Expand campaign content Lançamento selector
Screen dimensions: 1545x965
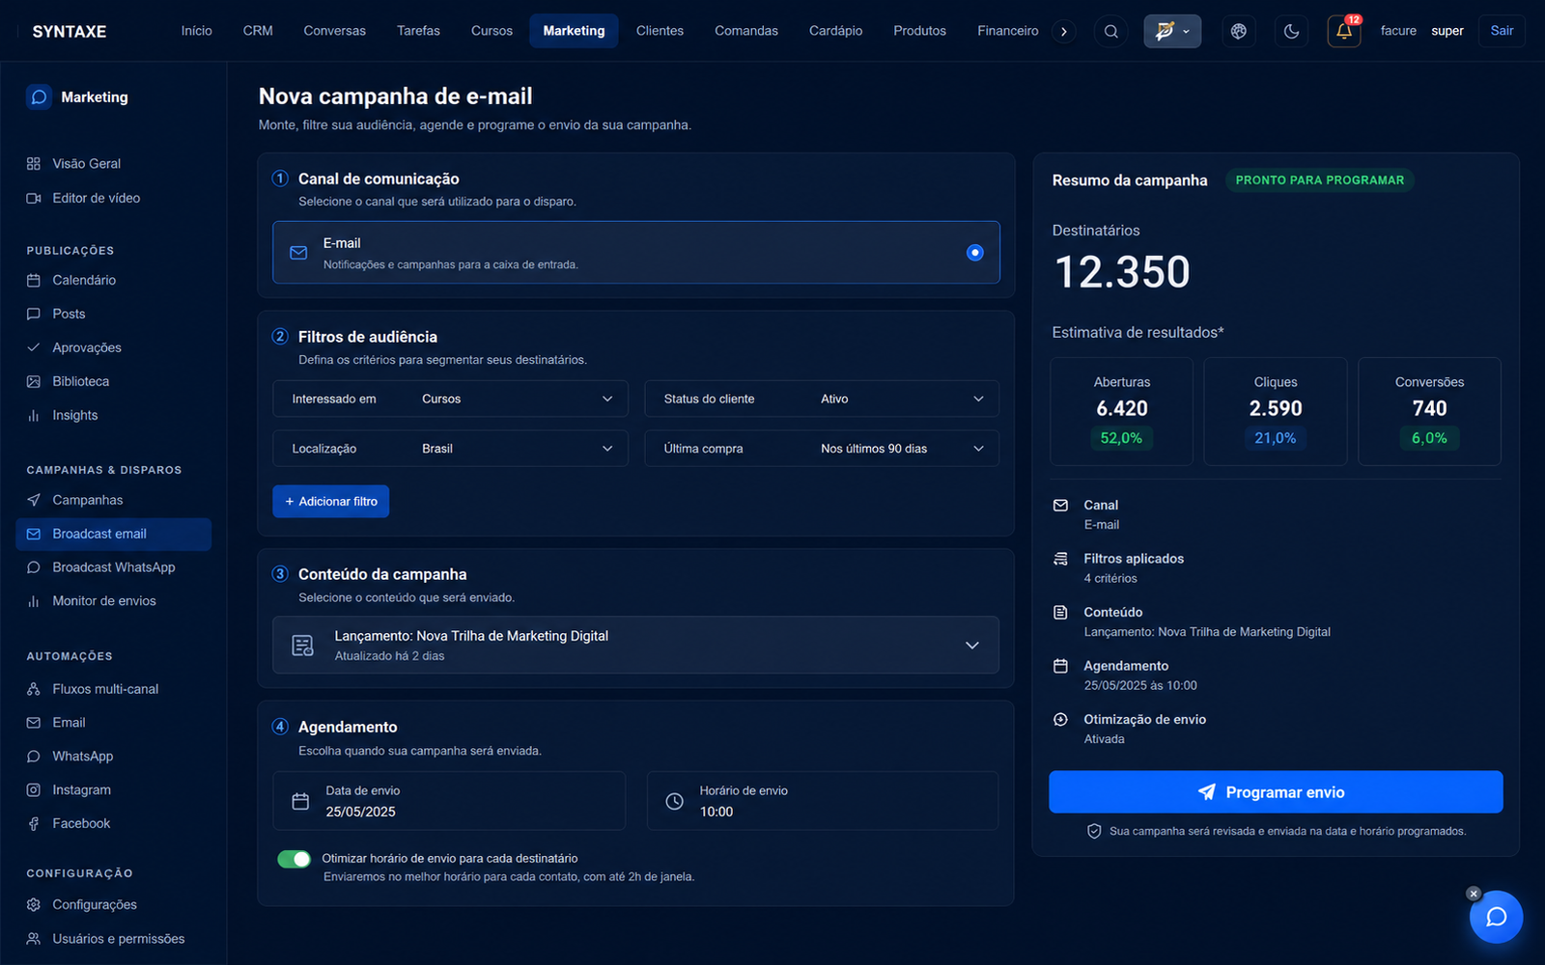(635, 645)
